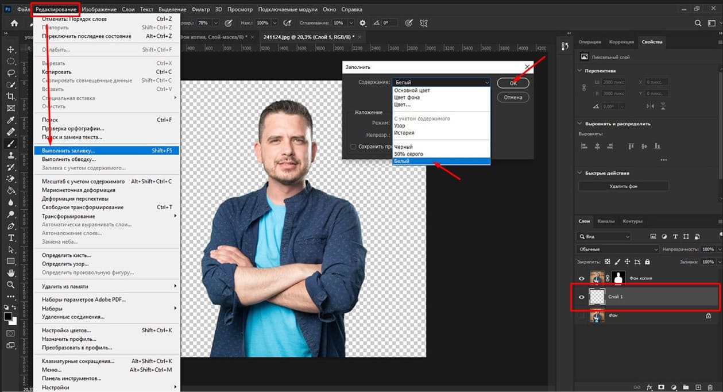Viewport: 723px width, 392px height.
Task: Click the delete layer trash icon
Action: pyautogui.click(x=710, y=387)
